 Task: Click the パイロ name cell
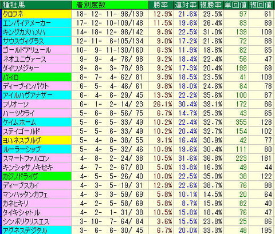click(x=37, y=77)
